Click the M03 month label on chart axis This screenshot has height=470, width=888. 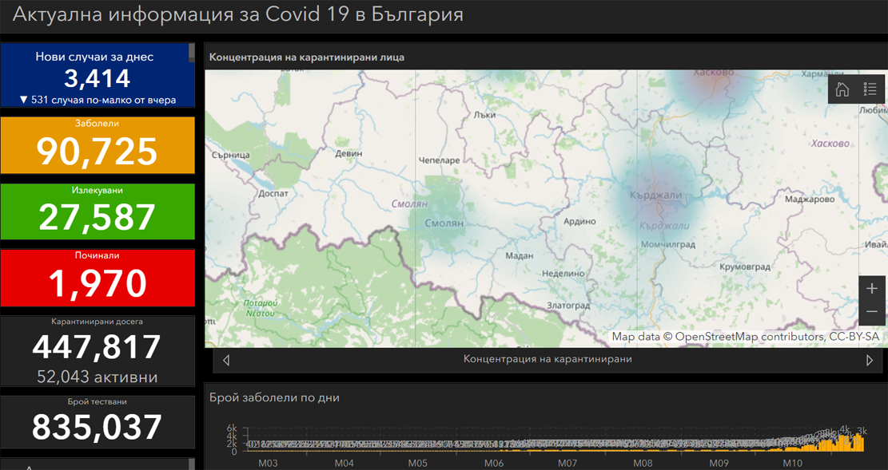(267, 463)
